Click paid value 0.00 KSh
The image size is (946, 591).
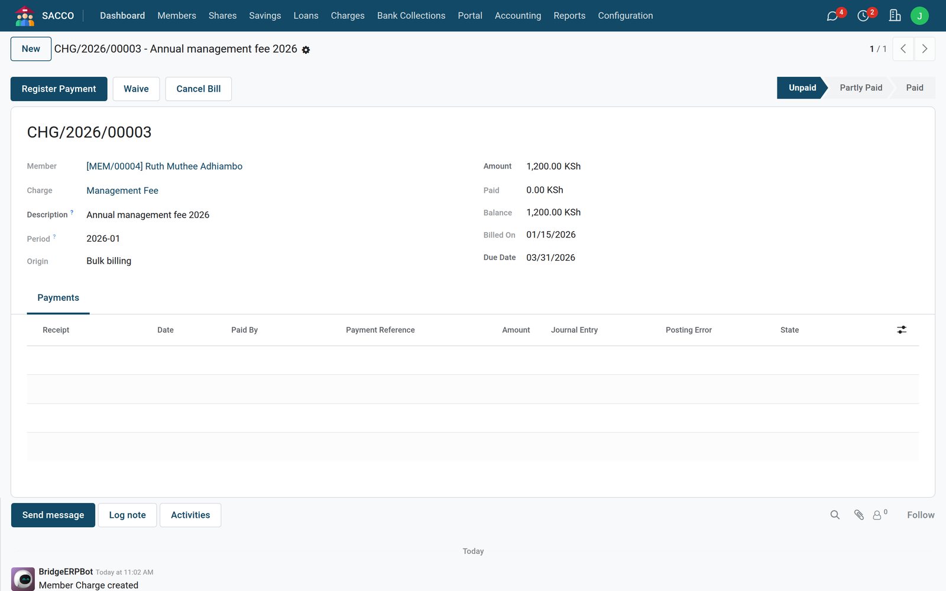[545, 190]
